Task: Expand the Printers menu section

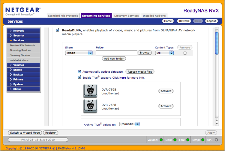Action: 23,79
